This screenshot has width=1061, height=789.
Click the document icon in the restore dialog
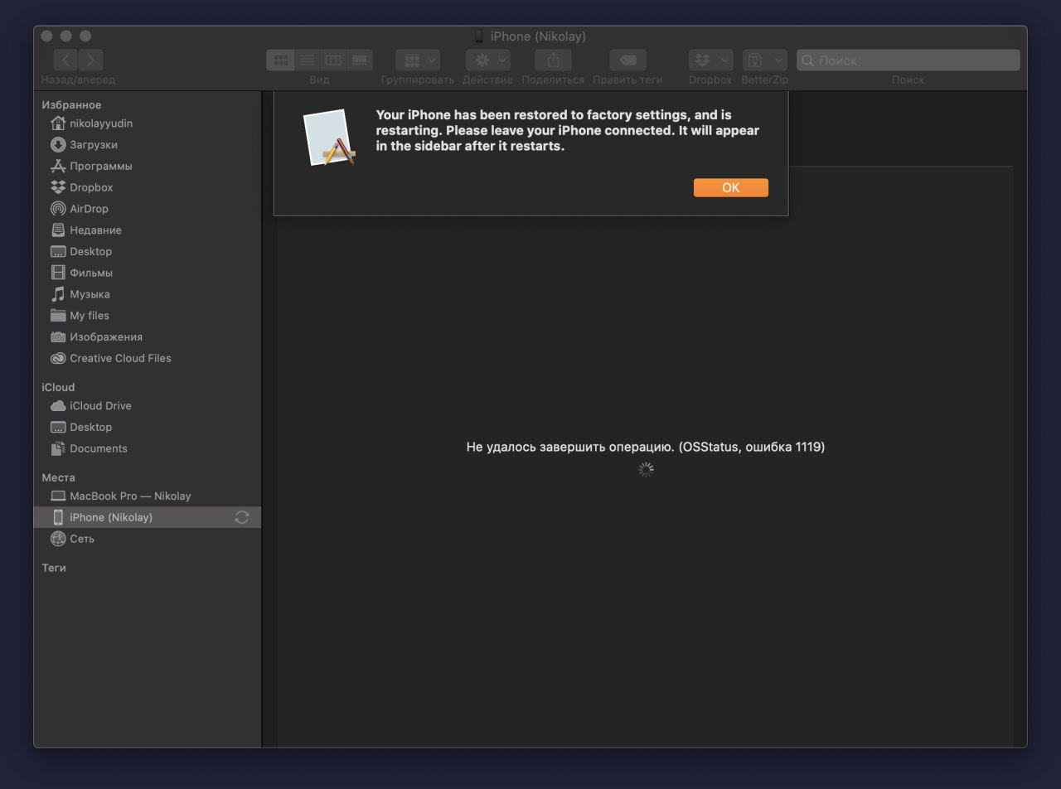(x=330, y=137)
